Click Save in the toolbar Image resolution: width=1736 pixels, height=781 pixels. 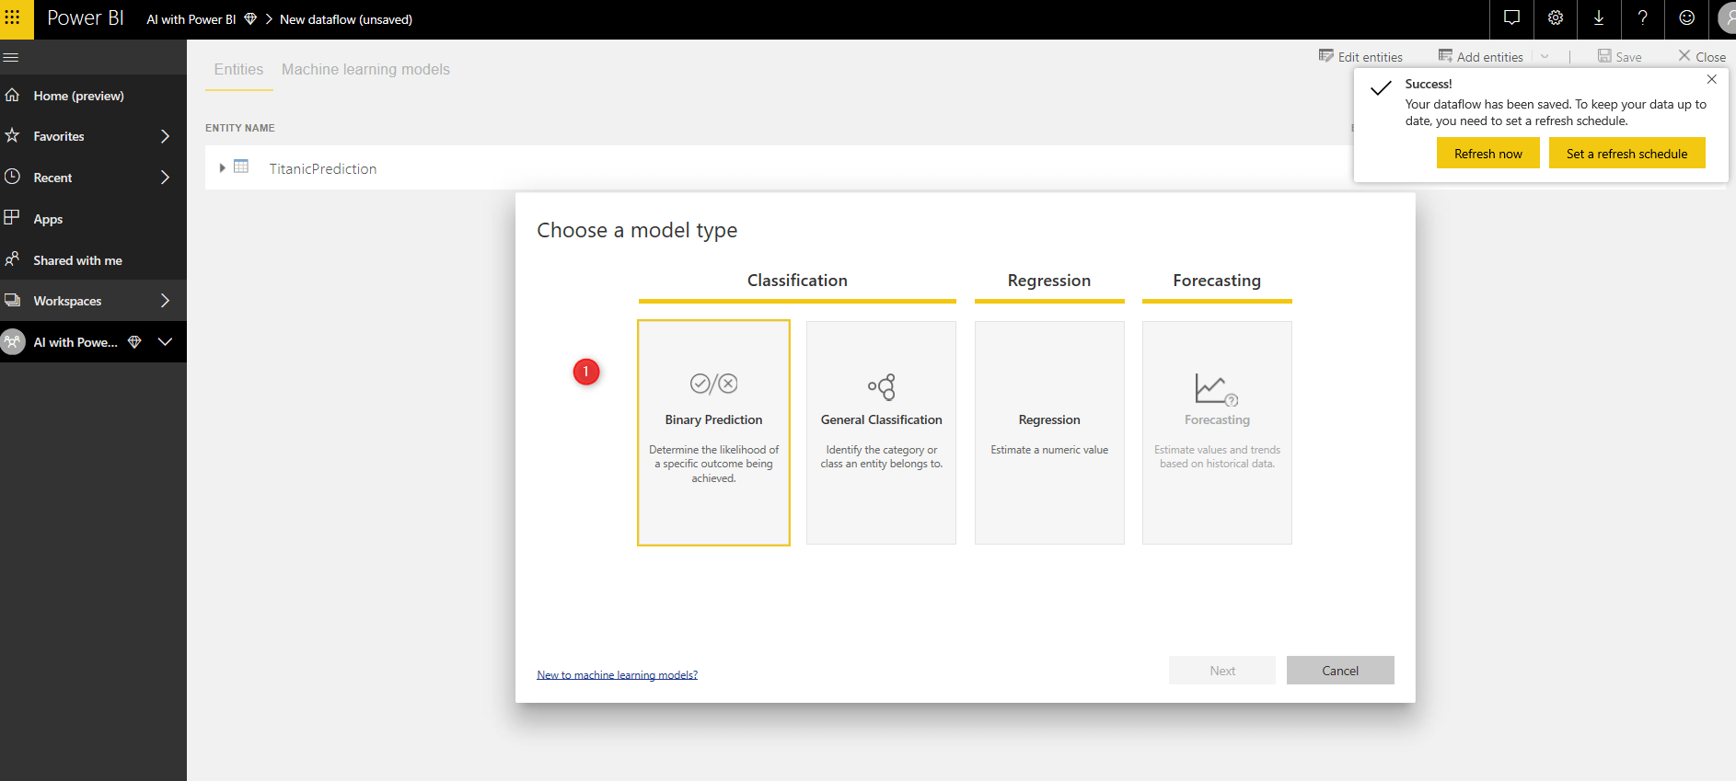click(1619, 57)
